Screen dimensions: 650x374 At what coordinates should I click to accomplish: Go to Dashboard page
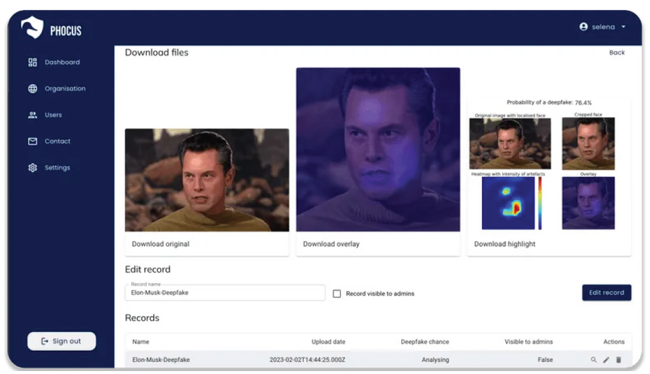[62, 62]
